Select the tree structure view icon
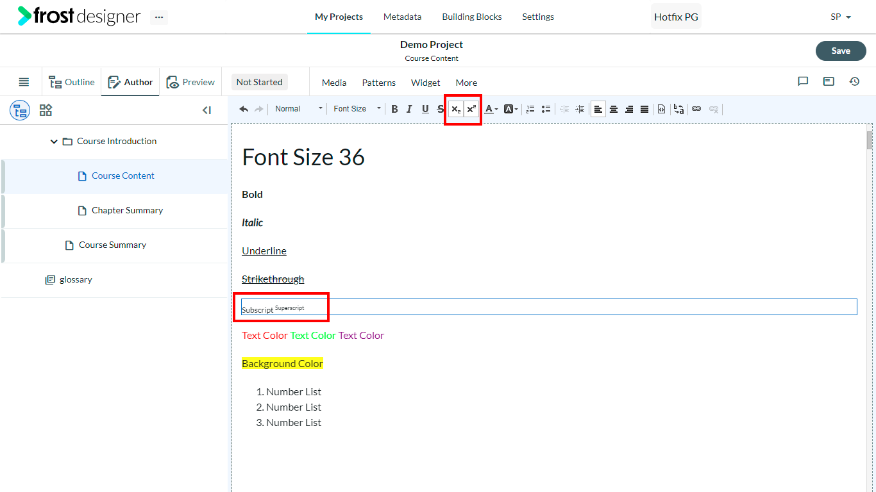The image size is (876, 492). click(20, 110)
